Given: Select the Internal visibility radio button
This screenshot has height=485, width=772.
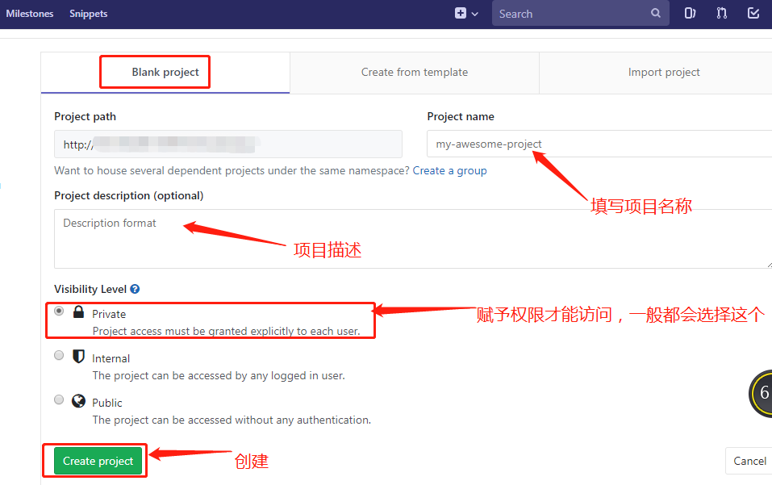Looking at the screenshot, I should (58, 355).
